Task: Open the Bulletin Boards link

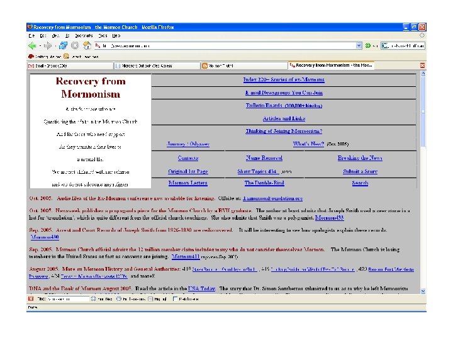Action: click(x=284, y=106)
